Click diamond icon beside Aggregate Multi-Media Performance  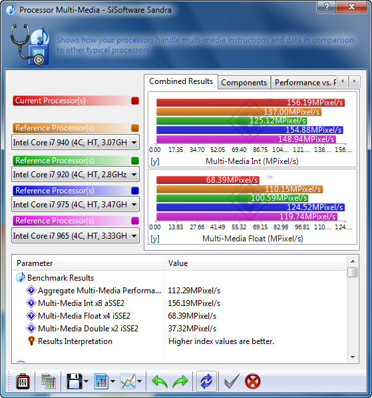(x=31, y=290)
